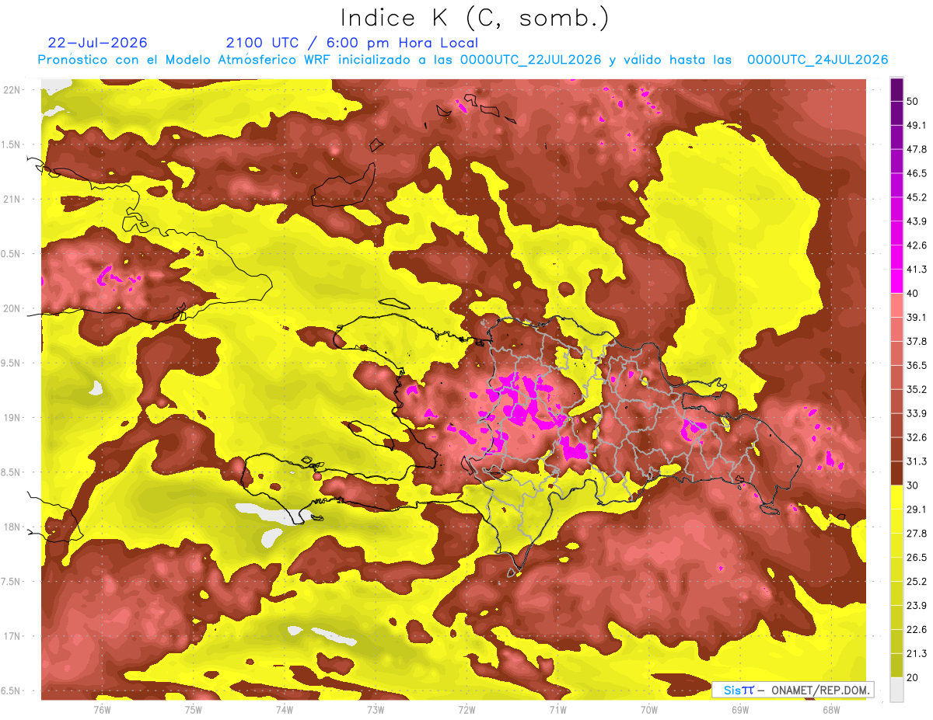Click the colorbar value '30'

913,485
